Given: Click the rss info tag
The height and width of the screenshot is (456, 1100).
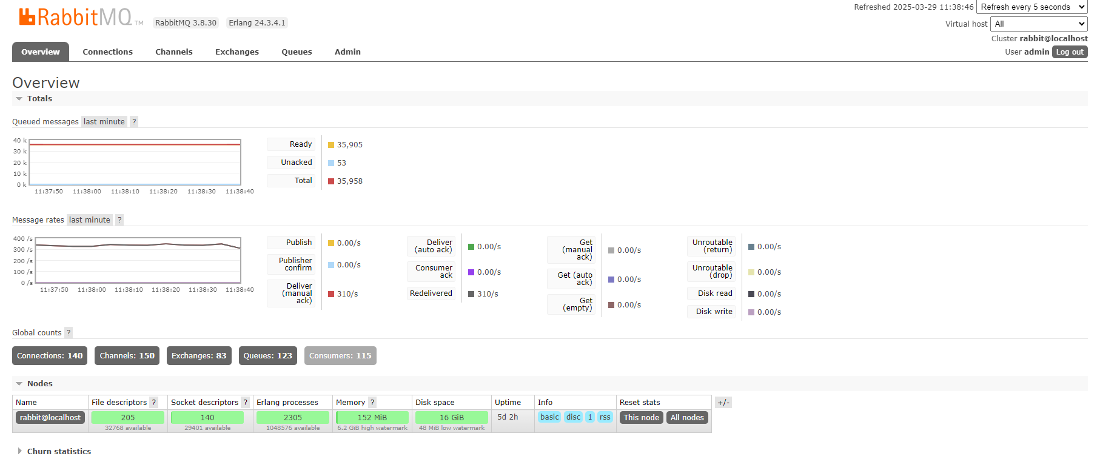Looking at the screenshot, I should pos(605,417).
